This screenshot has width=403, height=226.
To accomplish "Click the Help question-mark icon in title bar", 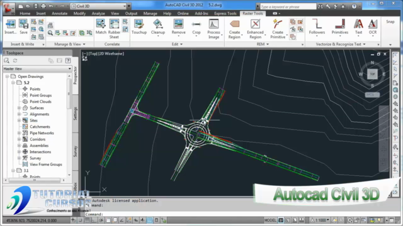I will click(354, 6).
